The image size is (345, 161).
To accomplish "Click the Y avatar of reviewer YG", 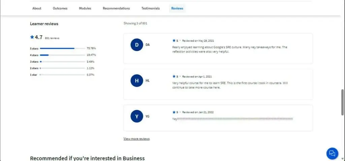I will coord(137,116).
